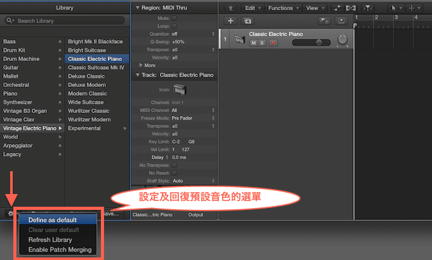Collapse the Track: Classic Electric Piano section
The width and height of the screenshot is (432, 260).
(x=138, y=75)
